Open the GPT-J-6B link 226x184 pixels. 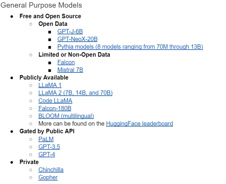70,31
